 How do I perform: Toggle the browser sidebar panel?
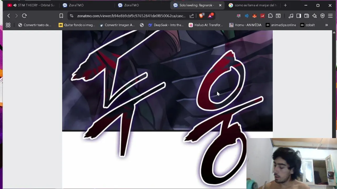tap(299, 16)
